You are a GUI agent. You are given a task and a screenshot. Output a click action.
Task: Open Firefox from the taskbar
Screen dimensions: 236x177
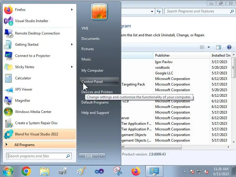(136, 171)
